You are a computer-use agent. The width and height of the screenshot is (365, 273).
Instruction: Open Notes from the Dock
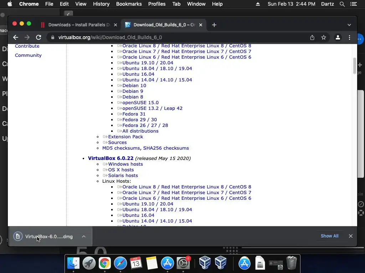coord(152,263)
